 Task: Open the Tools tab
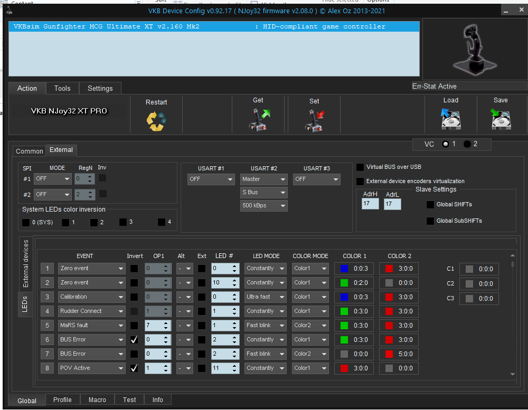[x=62, y=88]
